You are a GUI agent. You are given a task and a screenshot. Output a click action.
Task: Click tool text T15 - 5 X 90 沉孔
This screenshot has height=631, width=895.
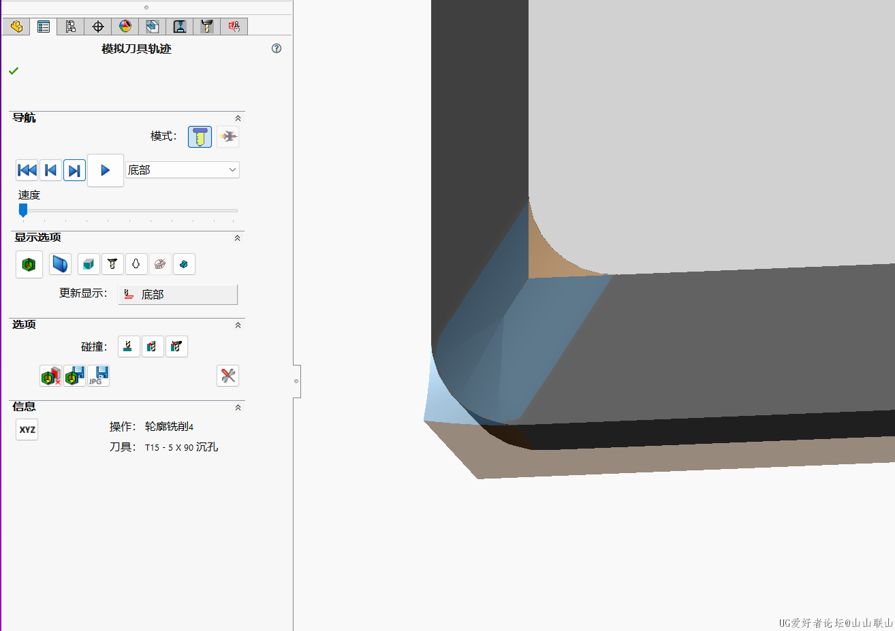[181, 447]
